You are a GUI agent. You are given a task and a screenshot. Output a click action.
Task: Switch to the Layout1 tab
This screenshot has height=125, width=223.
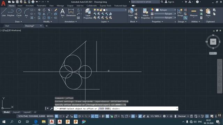(16, 112)
